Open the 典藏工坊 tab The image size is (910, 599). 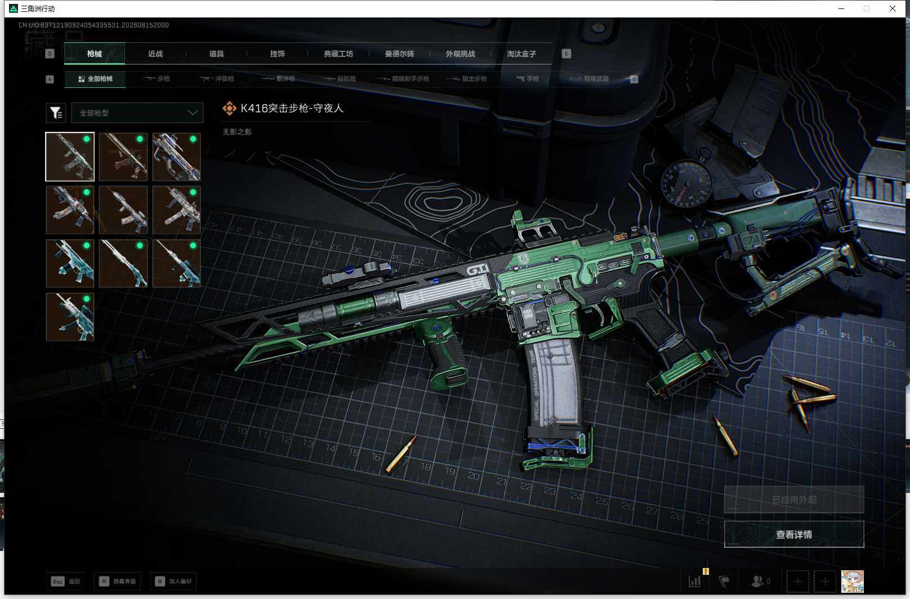tap(338, 54)
